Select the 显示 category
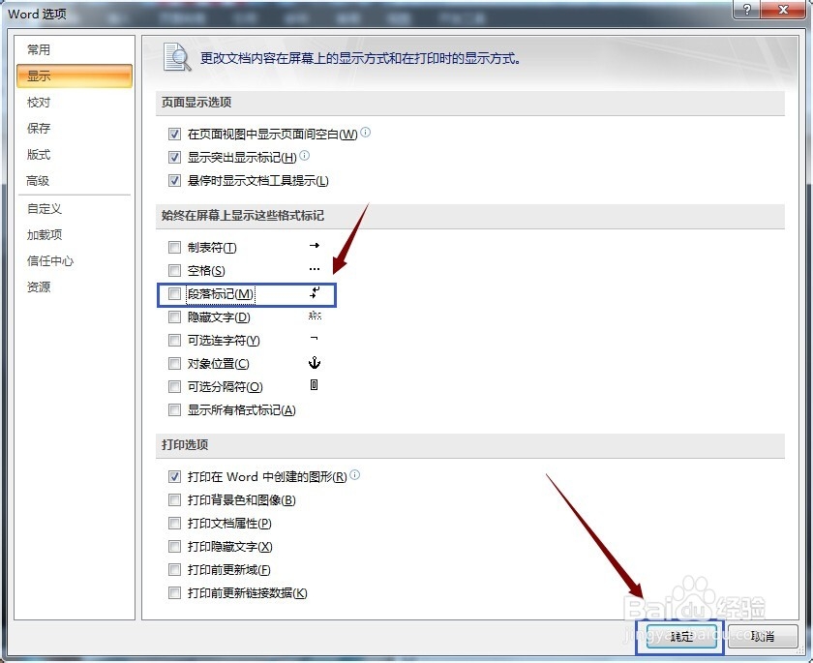Image resolution: width=813 pixels, height=663 pixels. (x=75, y=75)
